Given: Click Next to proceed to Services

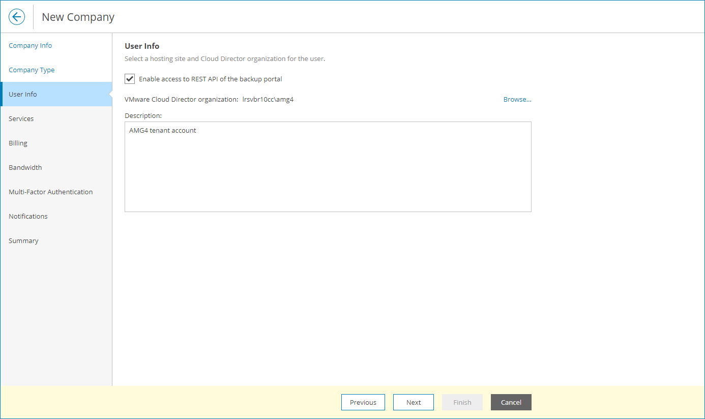Looking at the screenshot, I should point(413,402).
